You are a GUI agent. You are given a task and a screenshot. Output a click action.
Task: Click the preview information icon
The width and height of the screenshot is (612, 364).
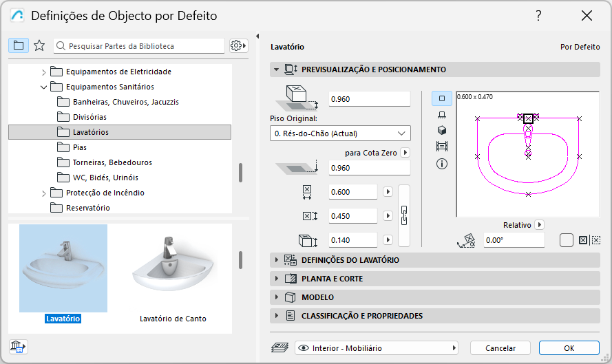tap(441, 164)
